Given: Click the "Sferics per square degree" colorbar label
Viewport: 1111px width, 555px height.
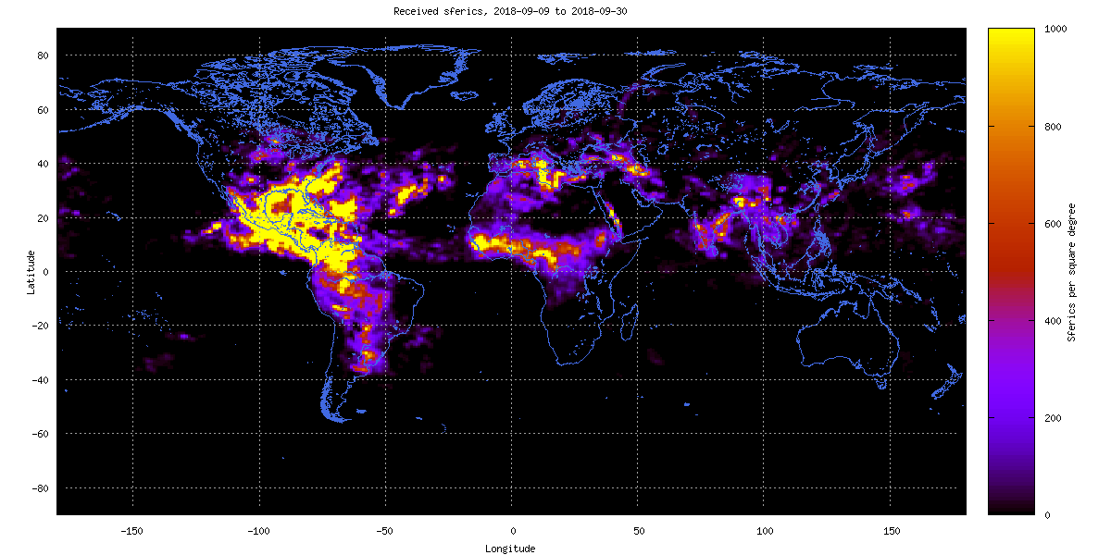Looking at the screenshot, I should 1071,272.
